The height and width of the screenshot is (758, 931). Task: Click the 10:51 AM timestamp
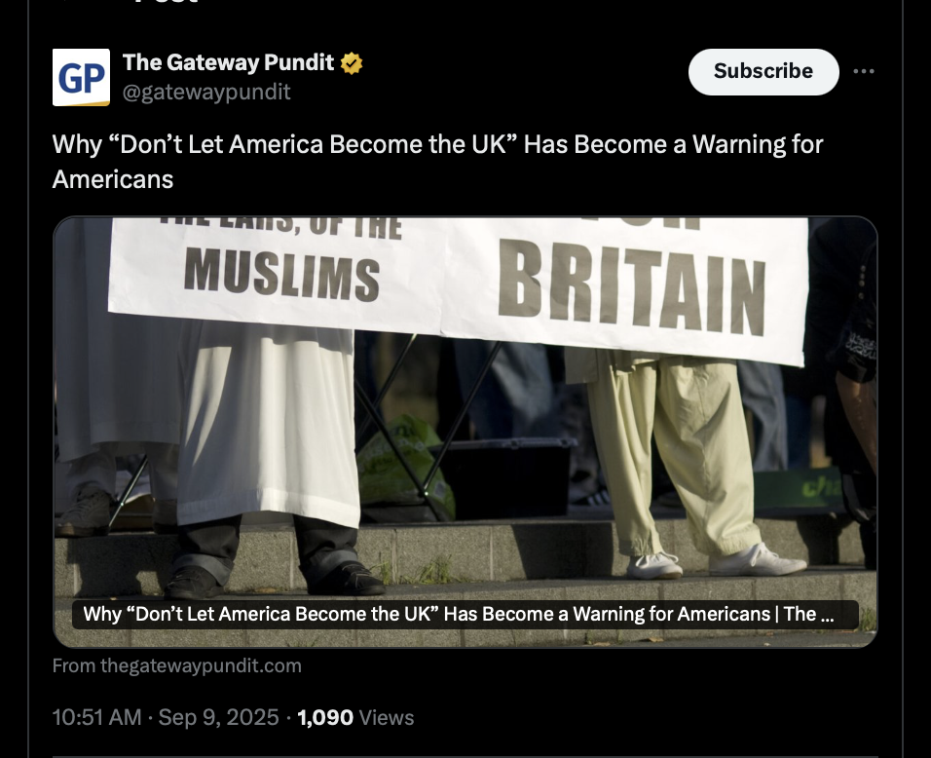[x=96, y=718]
